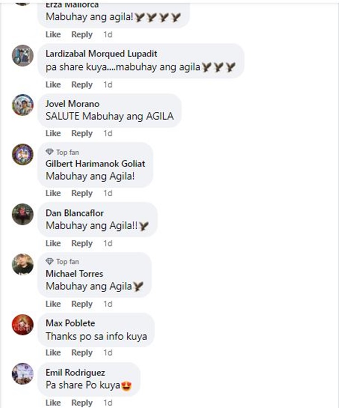Reply to Dan Blancaflor's comment
This screenshot has width=339, height=408.
coord(82,243)
